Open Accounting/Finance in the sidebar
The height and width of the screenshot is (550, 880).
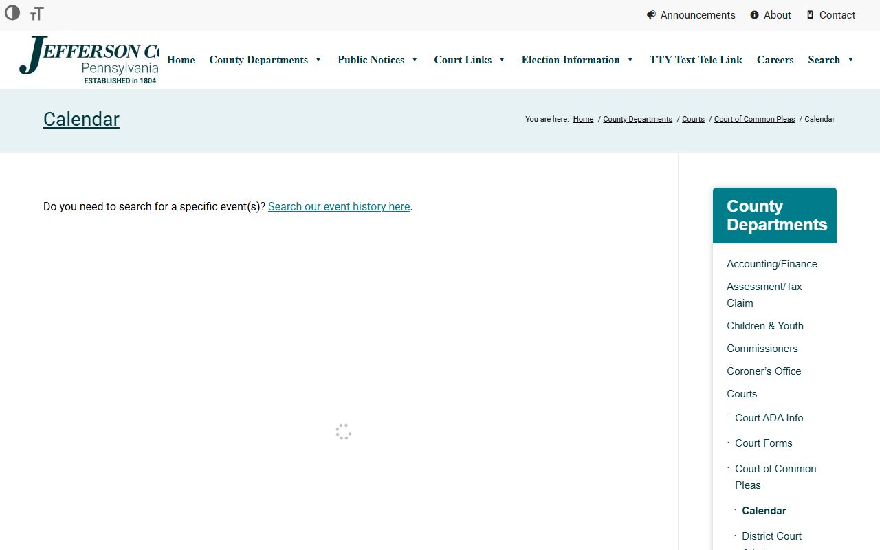772,264
